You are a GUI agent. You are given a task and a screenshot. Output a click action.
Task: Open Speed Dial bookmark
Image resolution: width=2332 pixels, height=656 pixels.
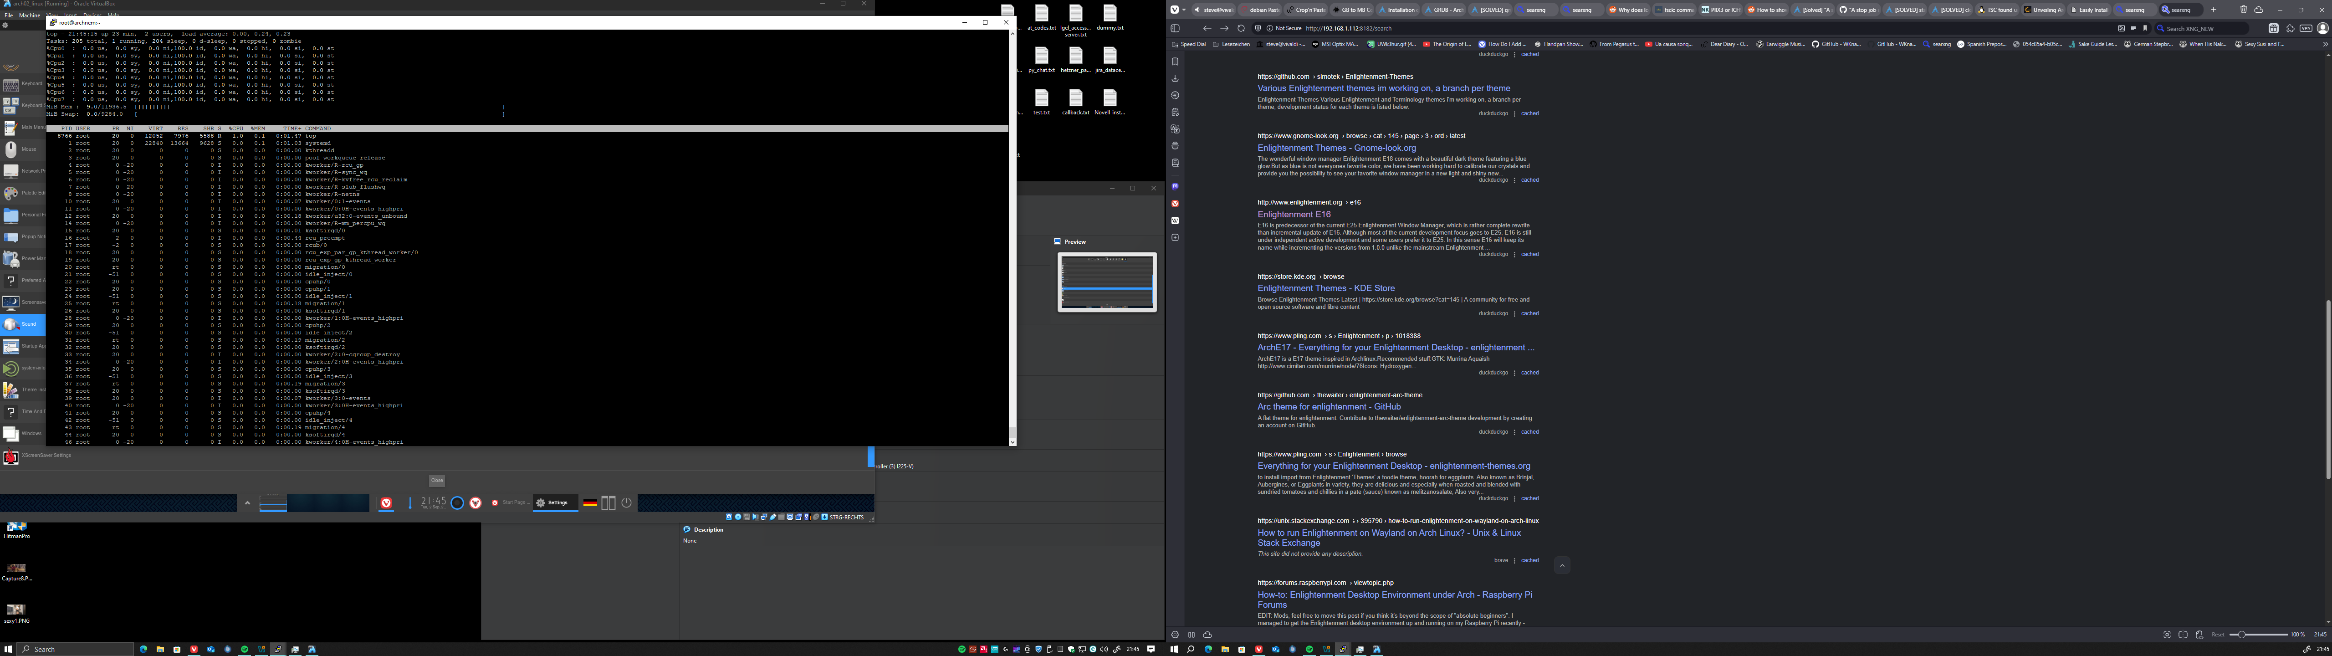tap(1189, 43)
